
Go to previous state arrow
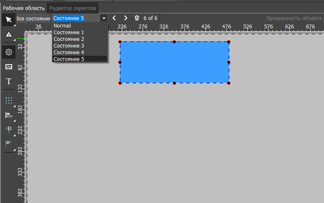click(114, 18)
